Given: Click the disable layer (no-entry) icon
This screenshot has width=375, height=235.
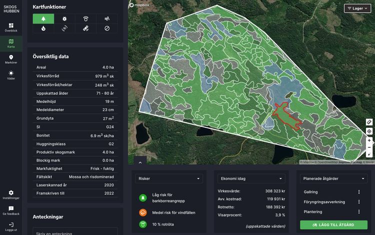Looking at the screenshot, I should tap(107, 29).
